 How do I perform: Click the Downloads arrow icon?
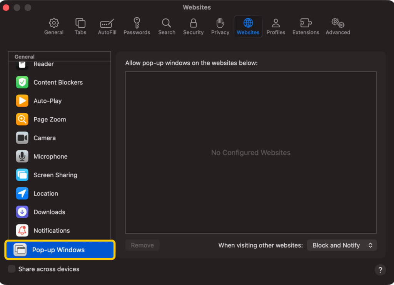pyautogui.click(x=22, y=212)
